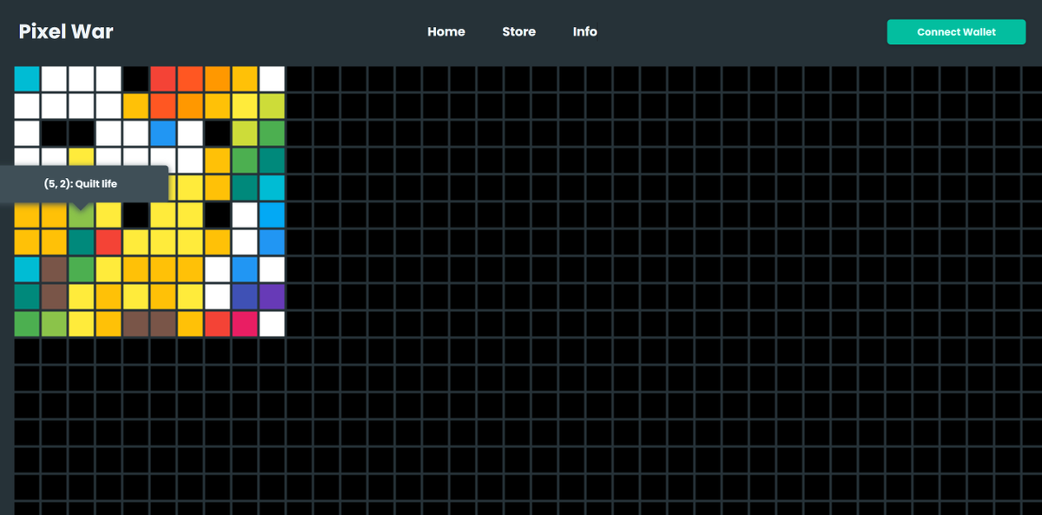Select the purple pixel near the artwork's right edge
1042x515 pixels.
click(x=270, y=297)
